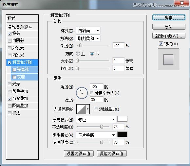
Task: Enable the 消除锯齿 checkbox
Action: coord(96,109)
